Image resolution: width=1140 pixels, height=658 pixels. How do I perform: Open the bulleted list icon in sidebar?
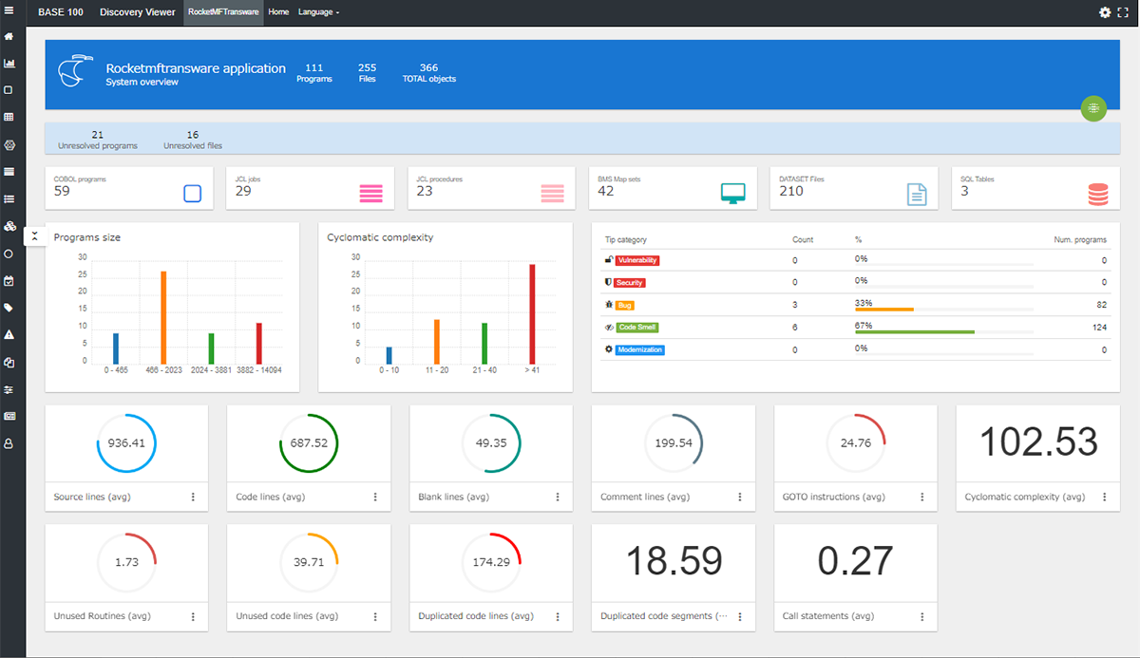click(9, 199)
